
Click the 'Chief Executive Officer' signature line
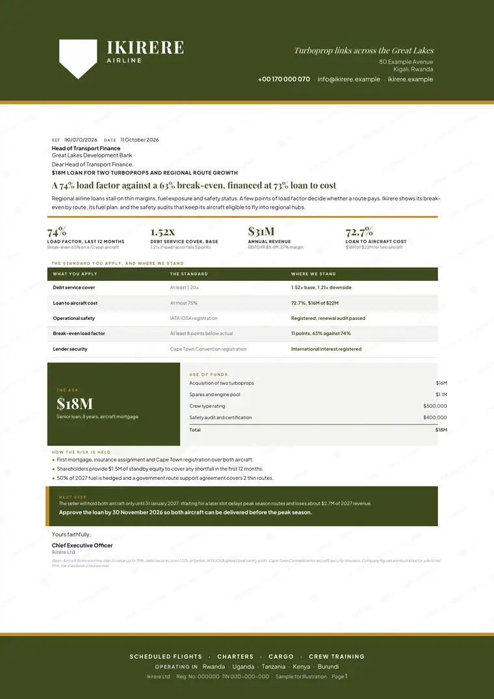(82, 545)
